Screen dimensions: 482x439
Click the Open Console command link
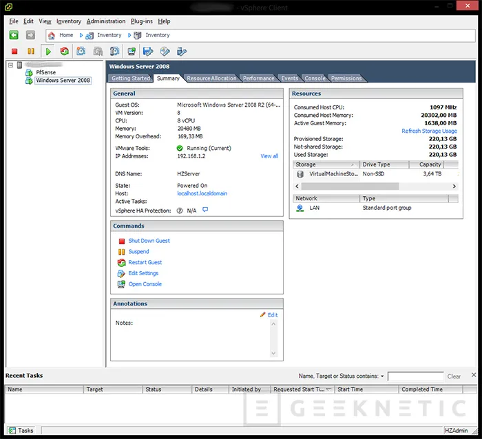(x=145, y=284)
